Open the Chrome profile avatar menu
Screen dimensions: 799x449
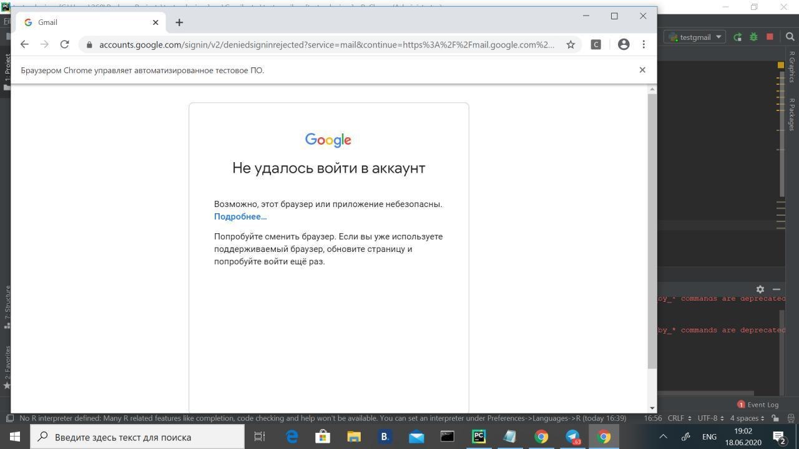(x=624, y=44)
